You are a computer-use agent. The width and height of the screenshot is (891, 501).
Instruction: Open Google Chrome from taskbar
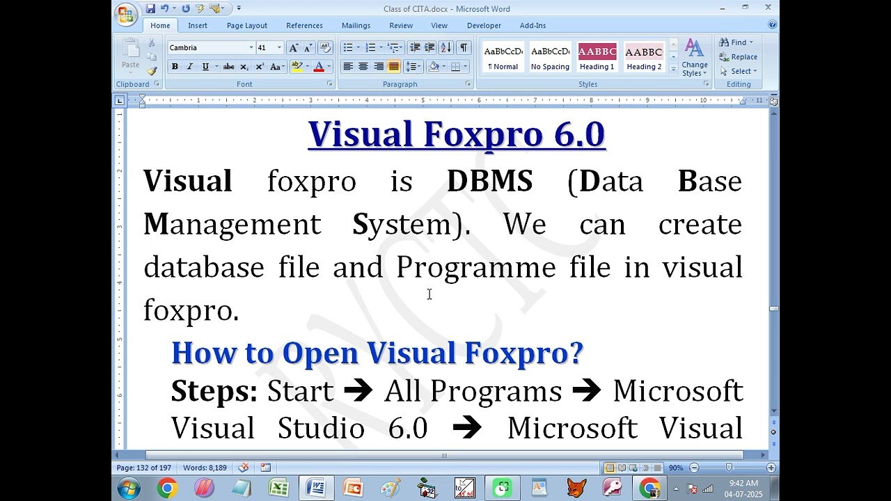click(x=167, y=488)
